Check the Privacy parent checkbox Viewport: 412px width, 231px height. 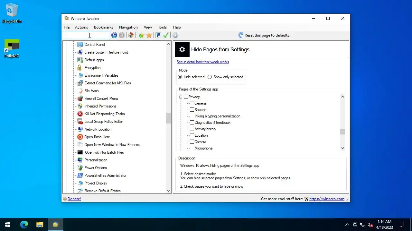[x=186, y=97]
